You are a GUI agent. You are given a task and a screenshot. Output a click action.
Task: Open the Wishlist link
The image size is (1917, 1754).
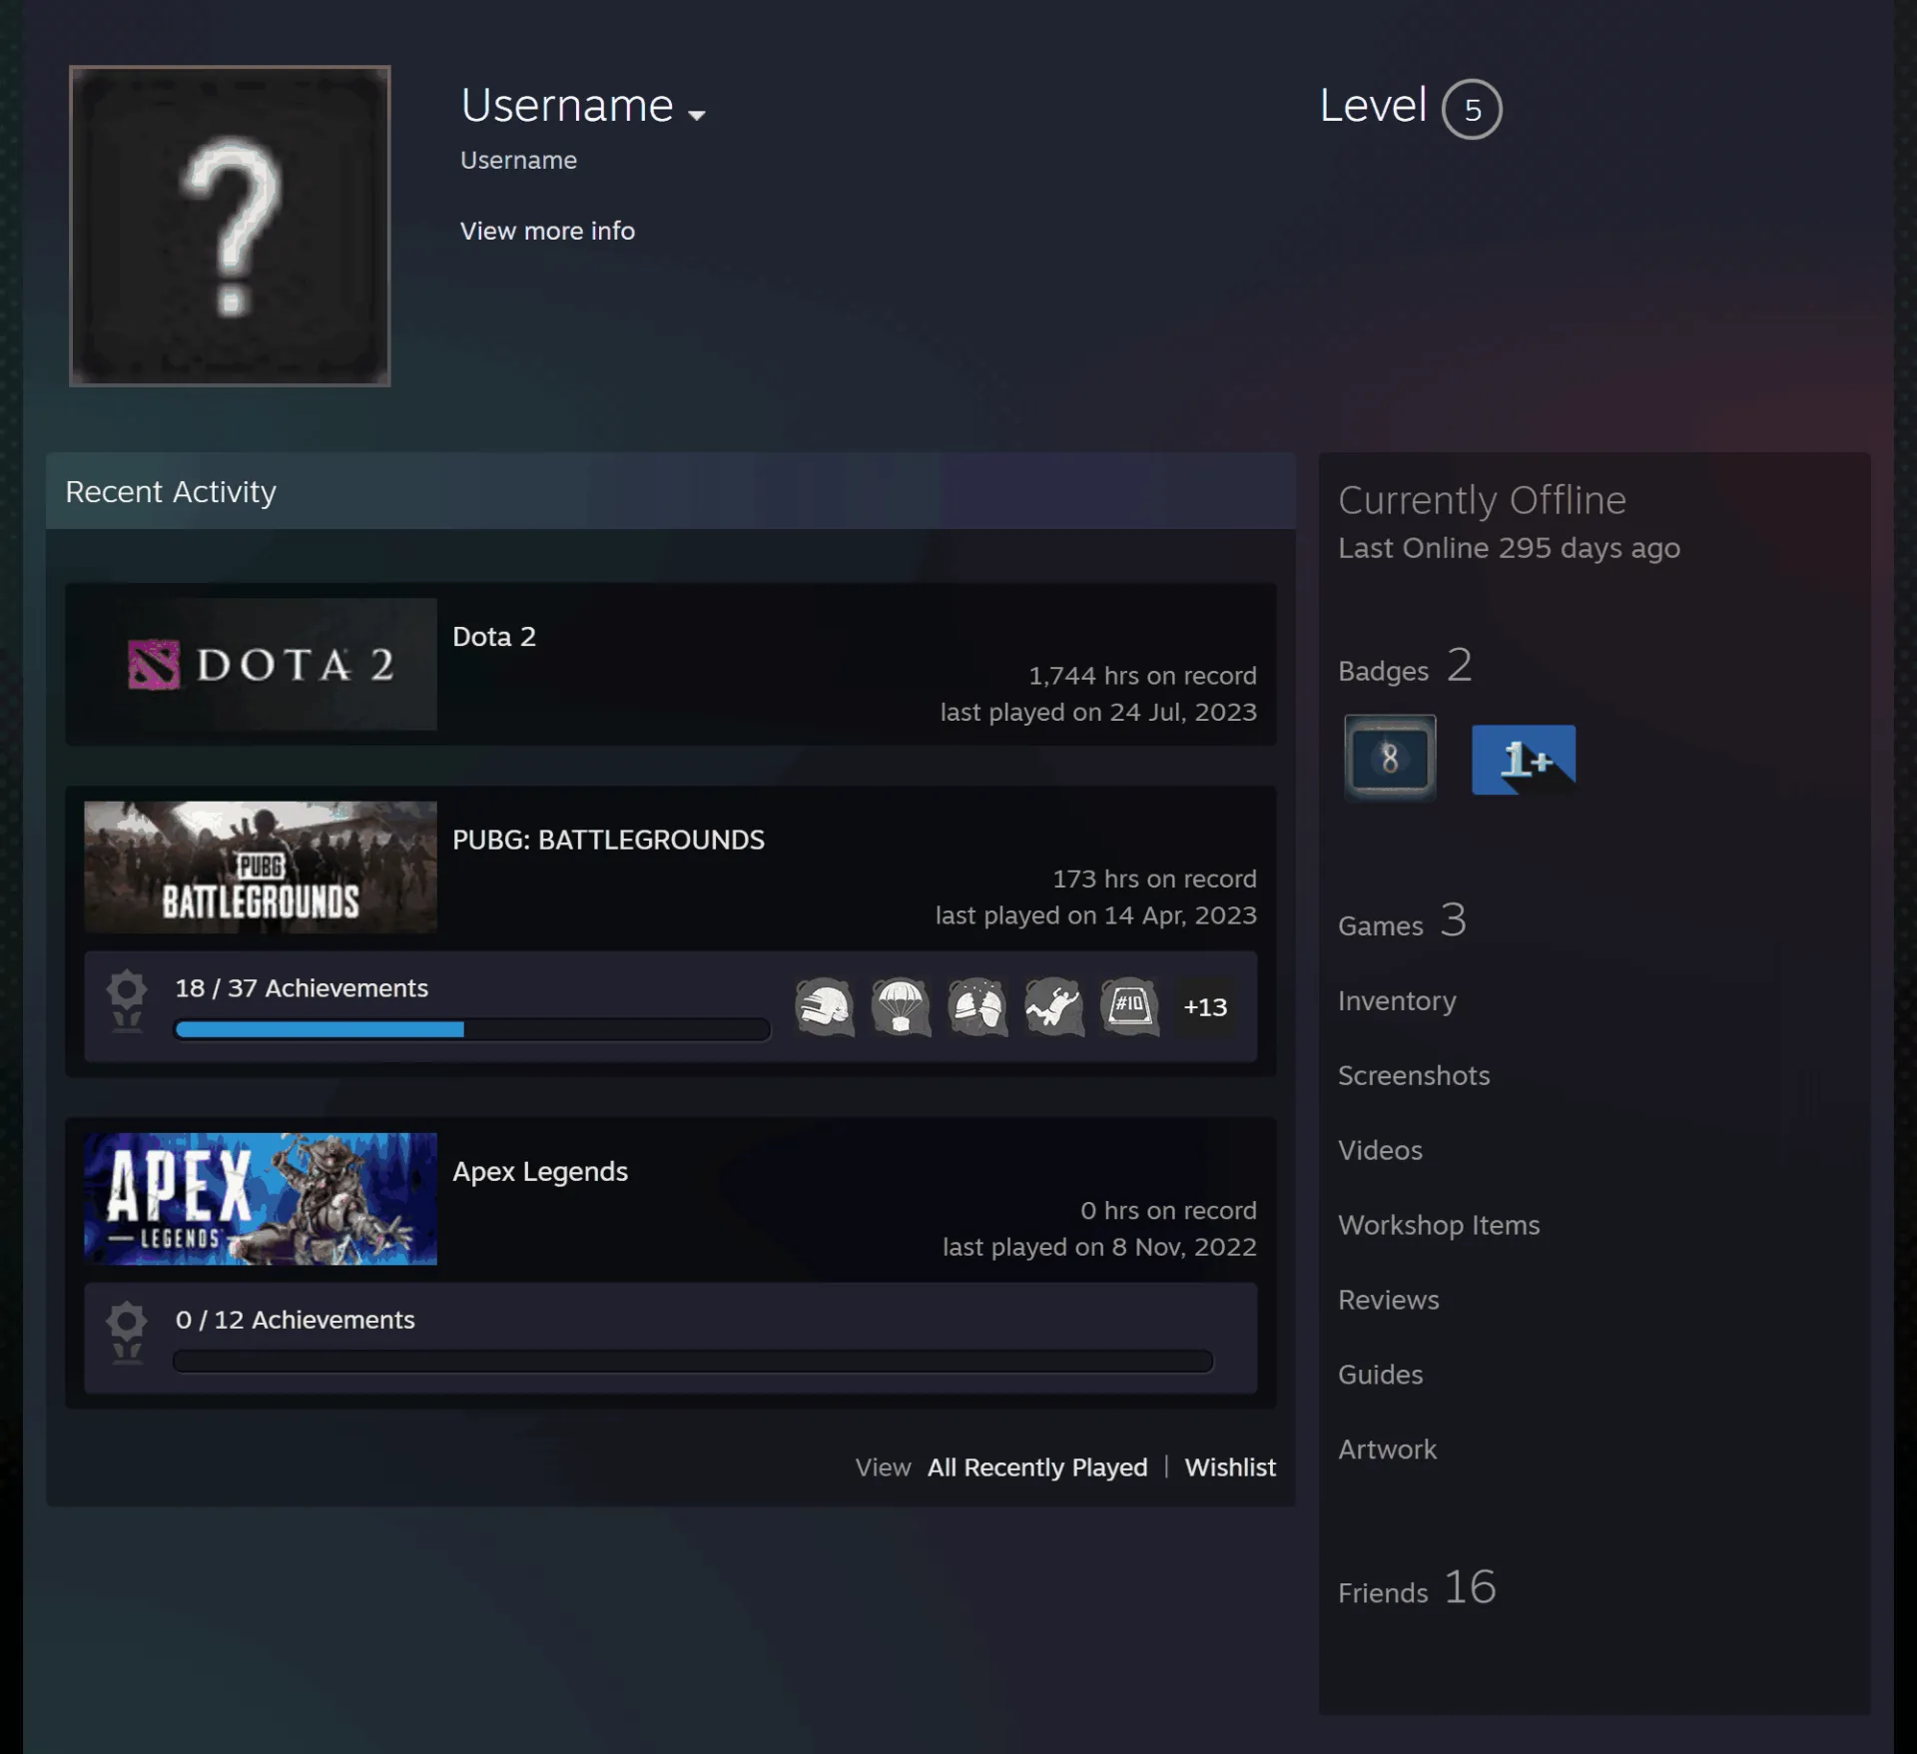click(1230, 1467)
